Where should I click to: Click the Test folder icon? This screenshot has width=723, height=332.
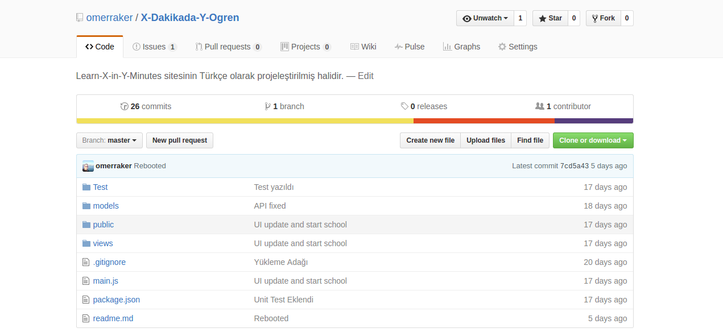point(86,187)
